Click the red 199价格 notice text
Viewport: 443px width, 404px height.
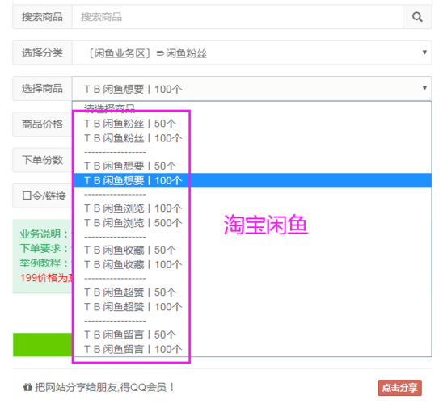click(x=46, y=278)
